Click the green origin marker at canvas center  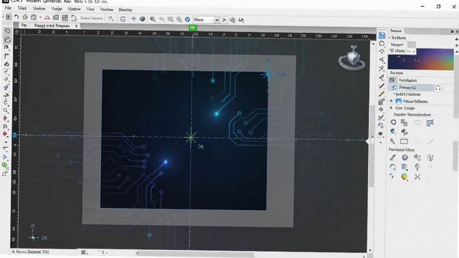point(190,138)
